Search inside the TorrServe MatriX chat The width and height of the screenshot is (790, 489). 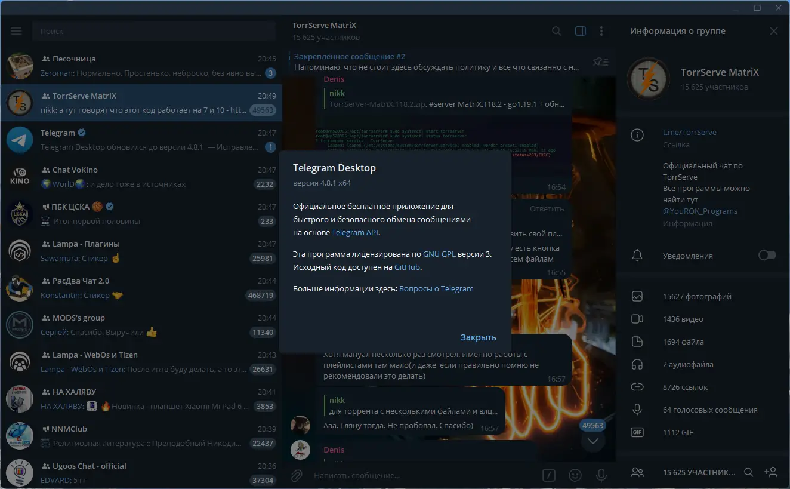556,31
